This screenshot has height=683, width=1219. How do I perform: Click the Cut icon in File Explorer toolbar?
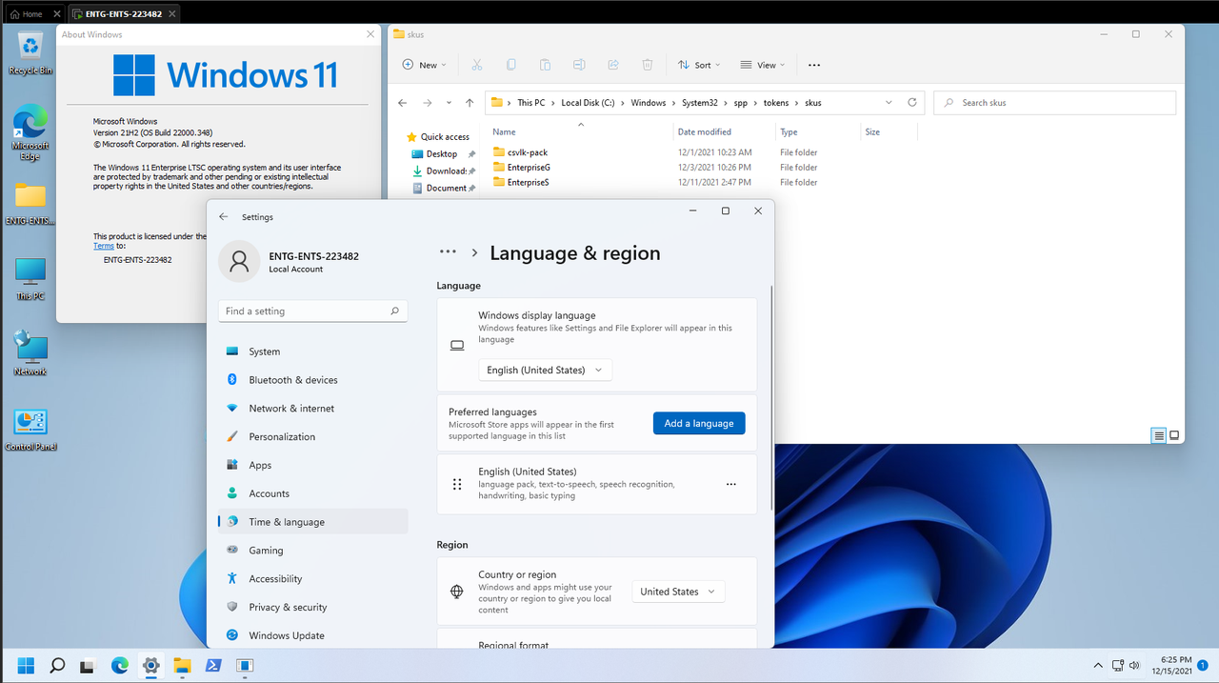pyautogui.click(x=477, y=65)
